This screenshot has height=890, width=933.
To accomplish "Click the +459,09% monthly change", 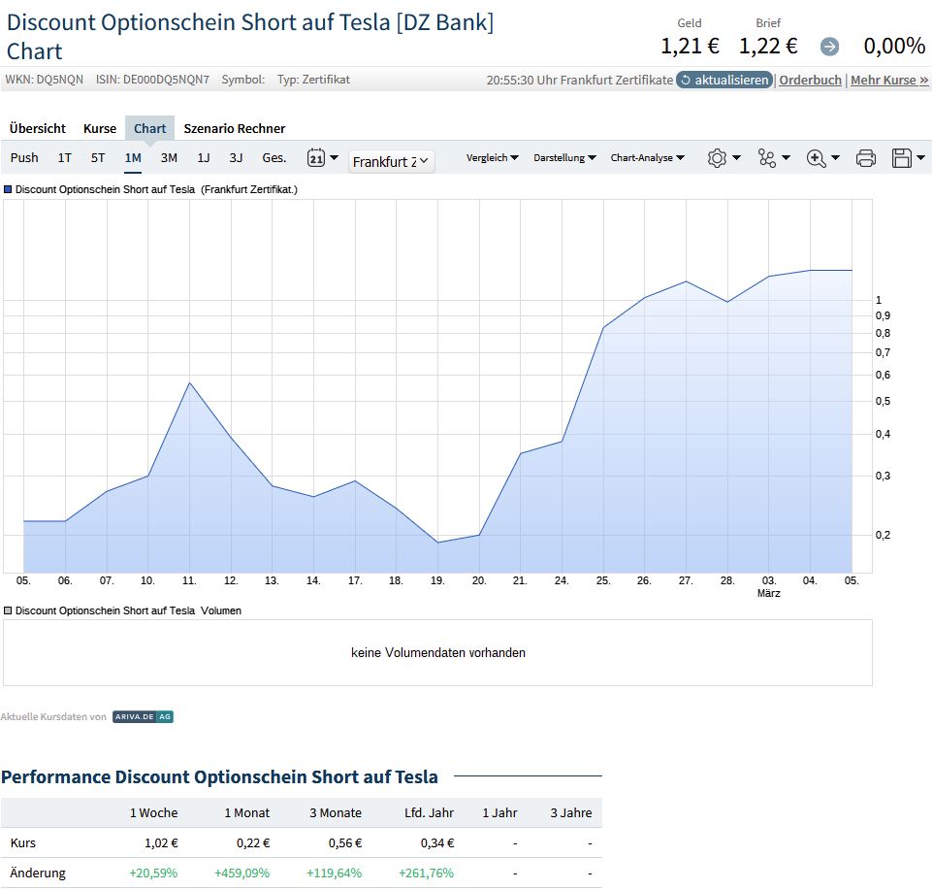I will pos(242,874).
